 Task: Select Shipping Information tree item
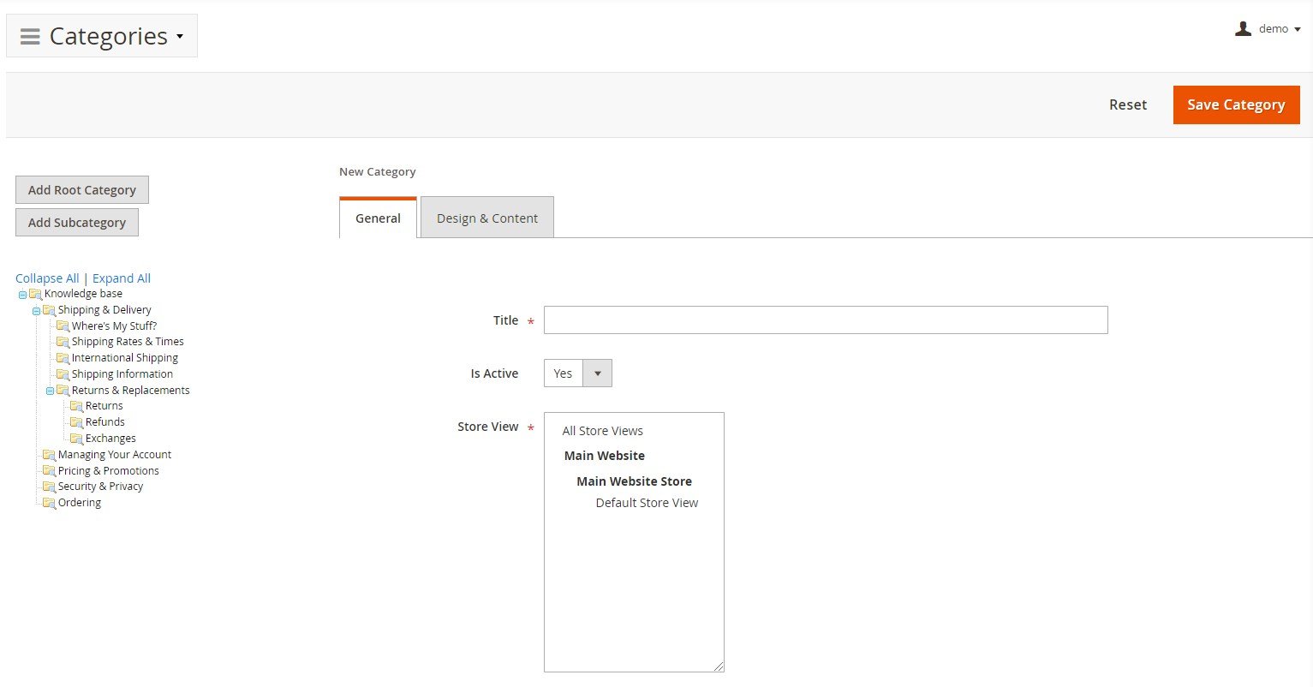122,374
